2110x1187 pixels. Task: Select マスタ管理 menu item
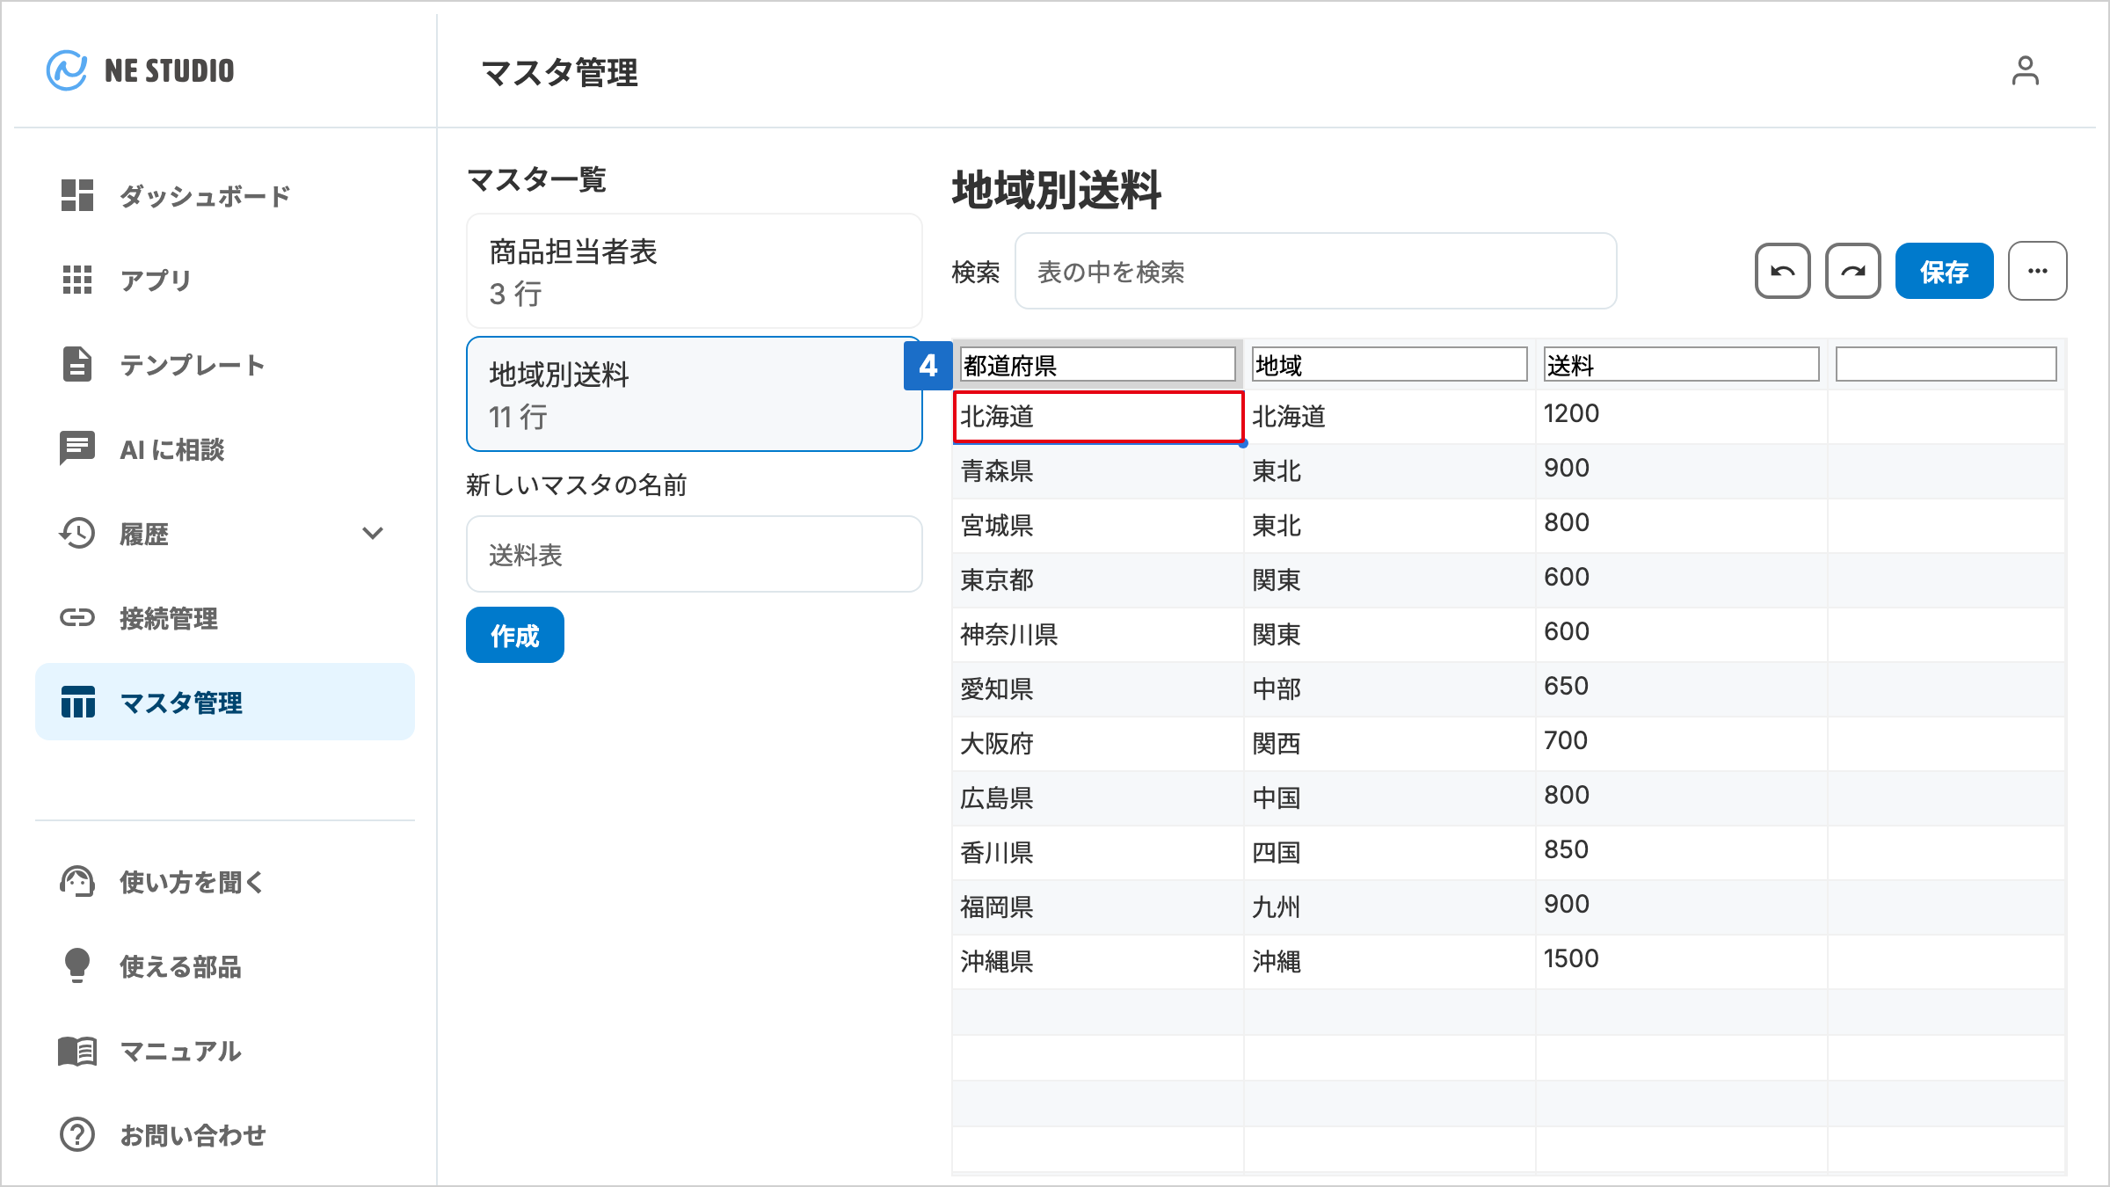225,702
